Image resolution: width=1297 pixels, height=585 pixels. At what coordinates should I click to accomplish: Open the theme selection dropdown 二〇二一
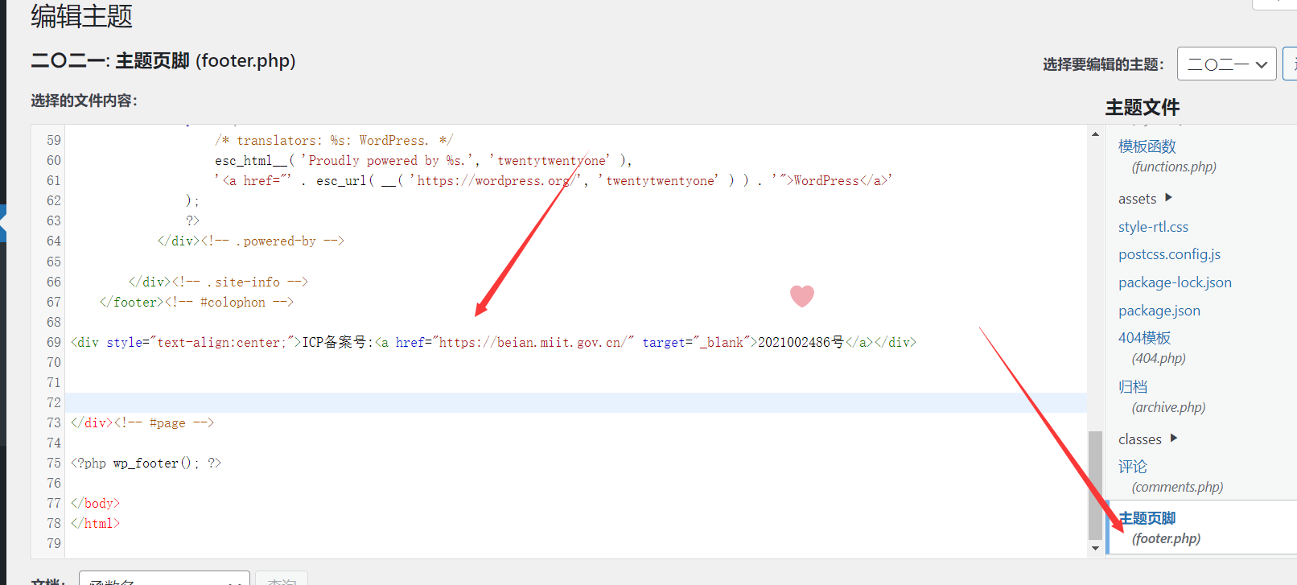tap(1226, 64)
